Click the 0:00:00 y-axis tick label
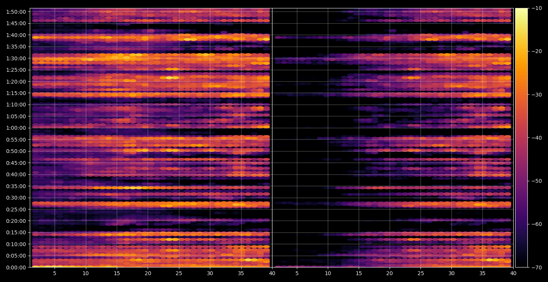This screenshot has width=548, height=282. tap(16, 267)
